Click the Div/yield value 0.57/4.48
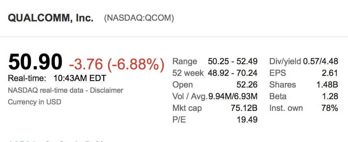 320,61
